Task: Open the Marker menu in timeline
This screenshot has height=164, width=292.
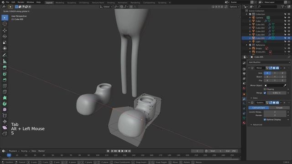Action: pos(42,151)
